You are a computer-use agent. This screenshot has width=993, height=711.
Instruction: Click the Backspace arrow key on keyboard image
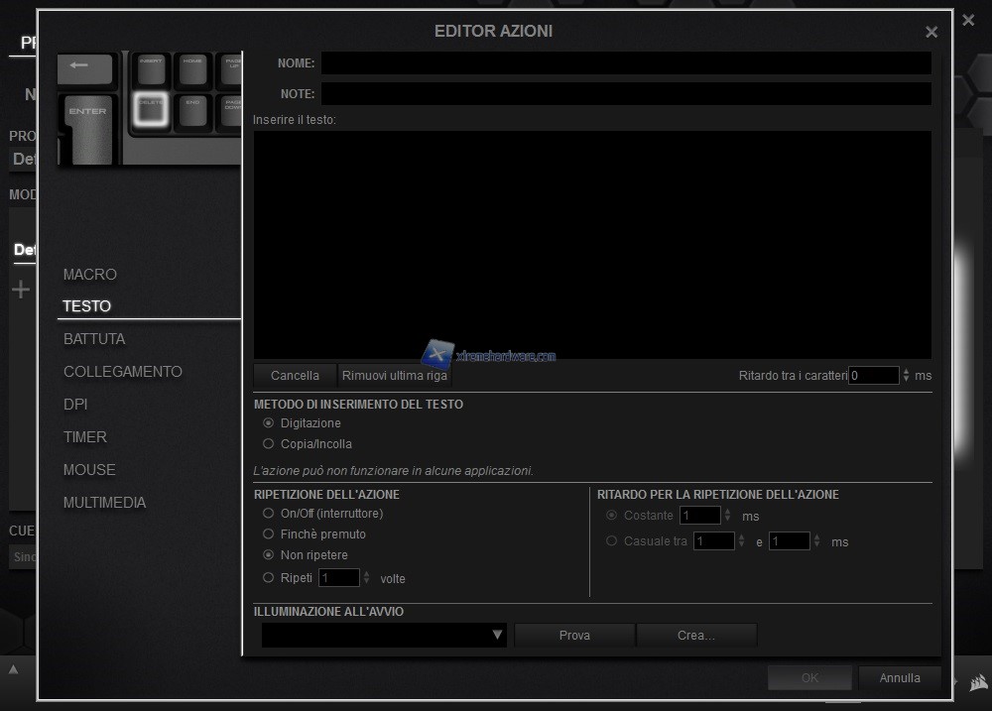[86, 66]
